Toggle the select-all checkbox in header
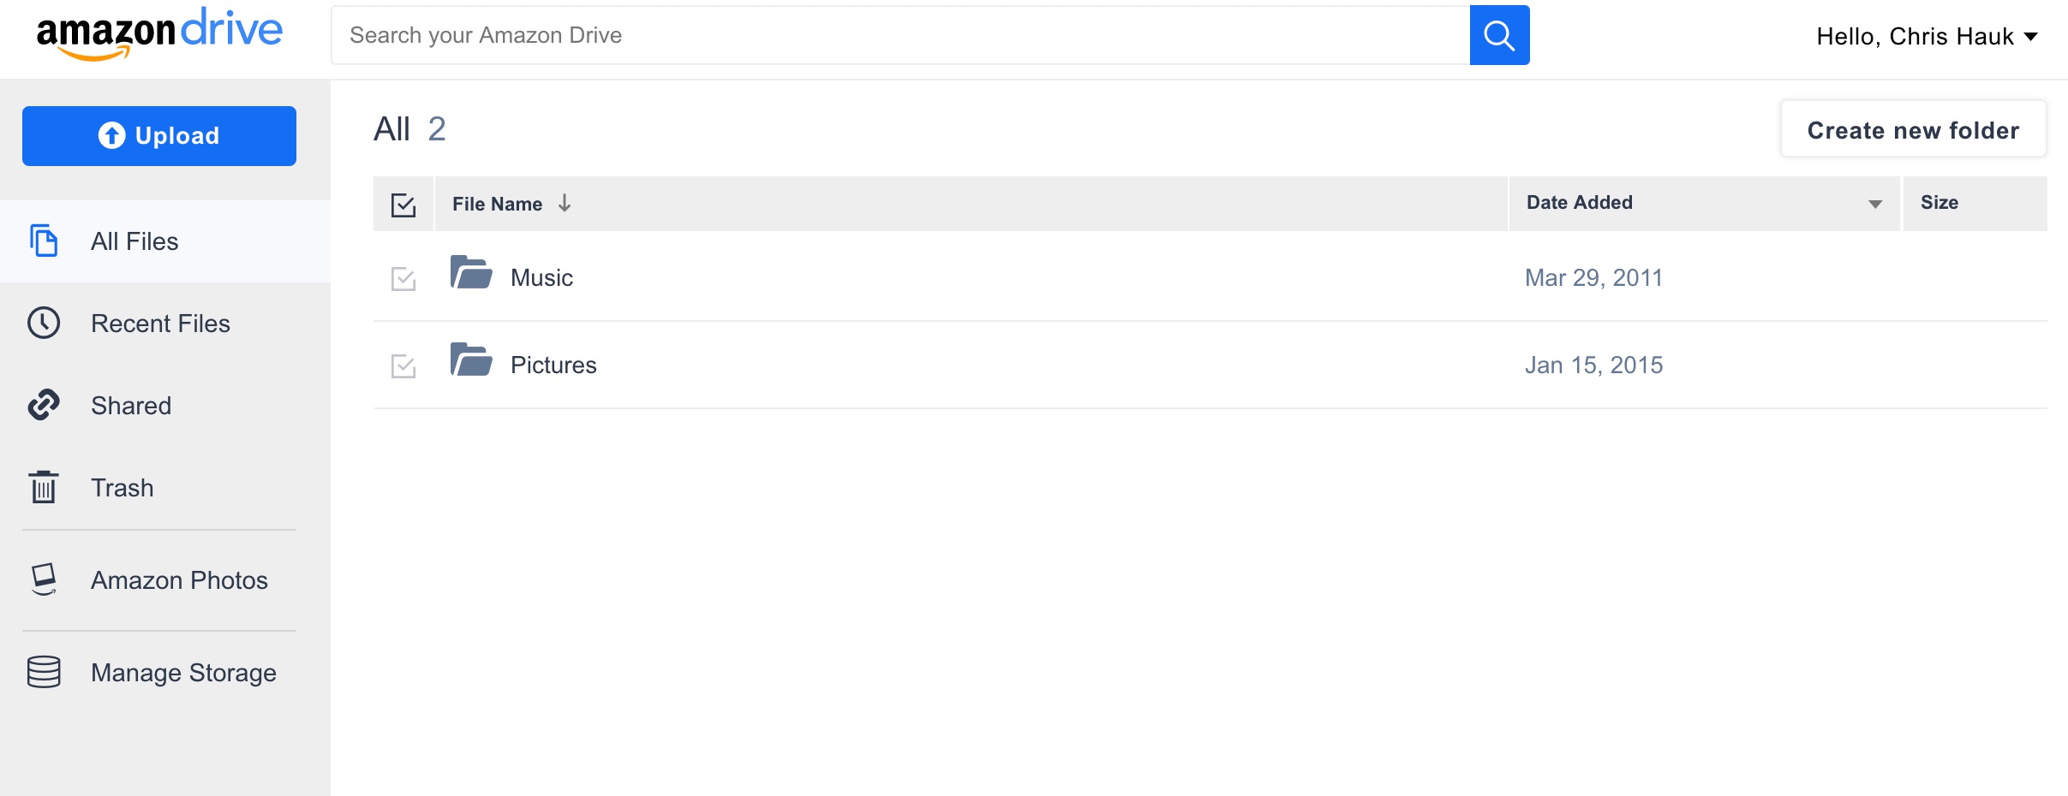The width and height of the screenshot is (2068, 796). coord(403,205)
